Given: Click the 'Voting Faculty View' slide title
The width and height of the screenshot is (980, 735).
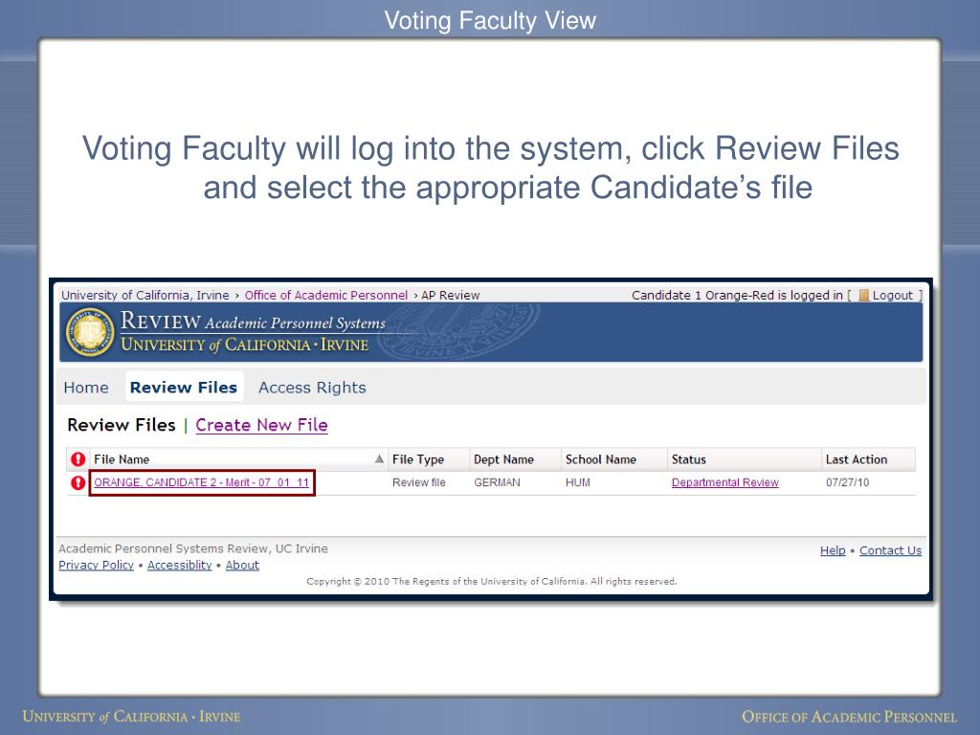Looking at the screenshot, I should click(490, 20).
